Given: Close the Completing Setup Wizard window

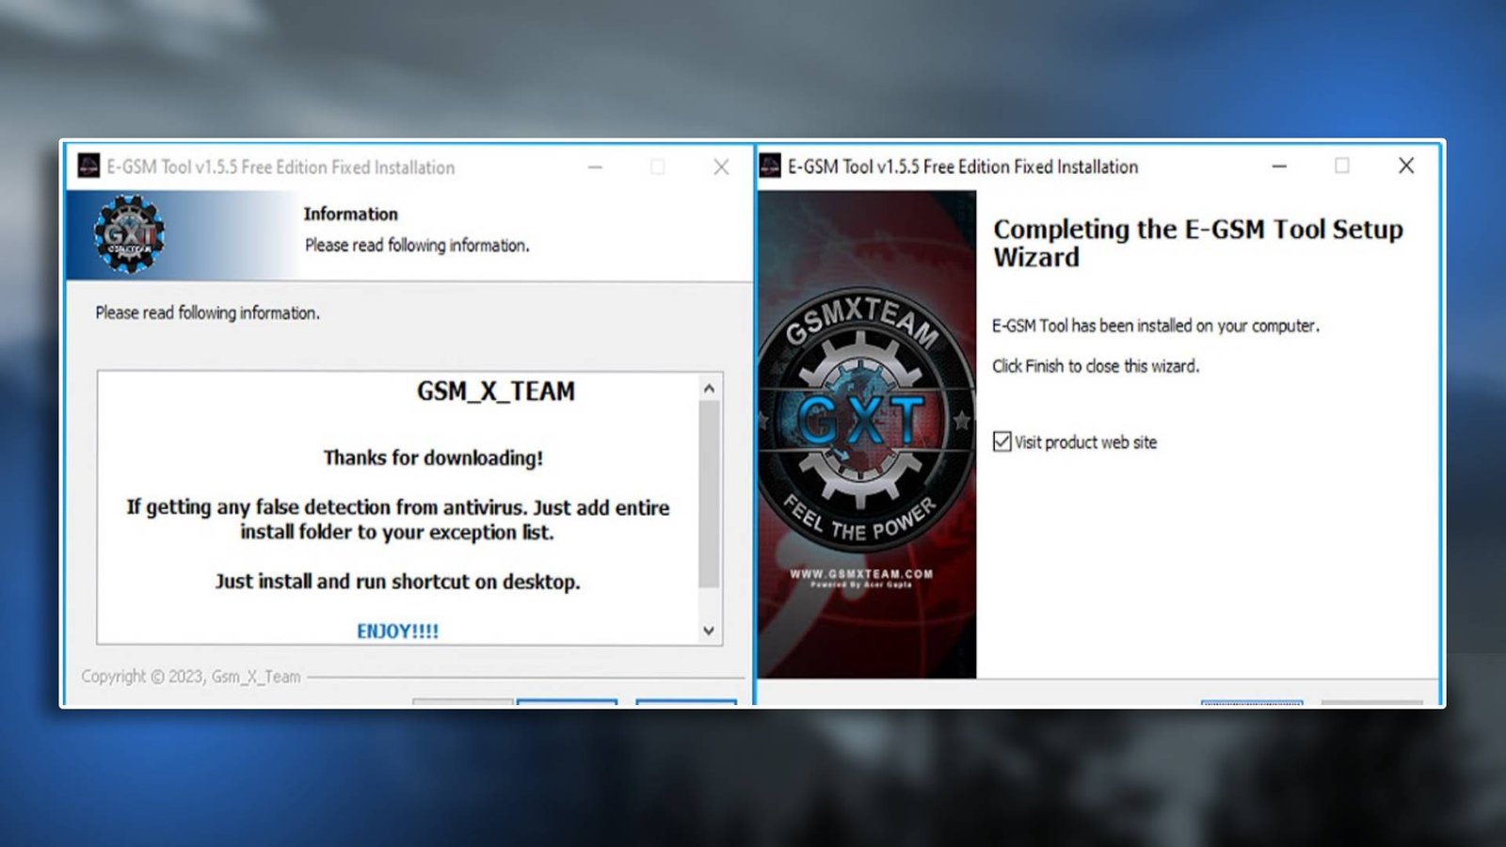Looking at the screenshot, I should pos(1406,167).
